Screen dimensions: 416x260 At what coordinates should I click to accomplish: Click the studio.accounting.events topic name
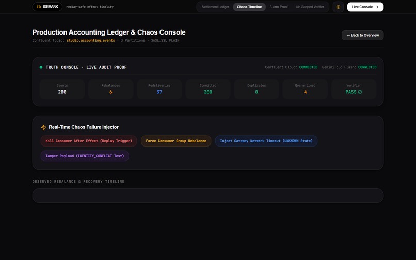pyautogui.click(x=91, y=40)
